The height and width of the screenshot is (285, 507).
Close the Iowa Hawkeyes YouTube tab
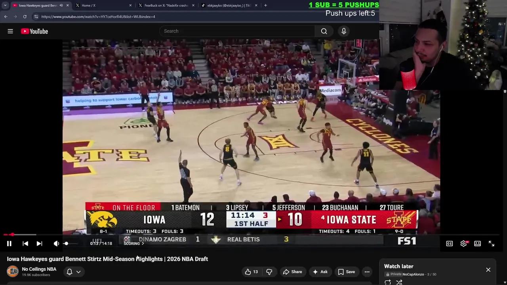pyautogui.click(x=68, y=6)
